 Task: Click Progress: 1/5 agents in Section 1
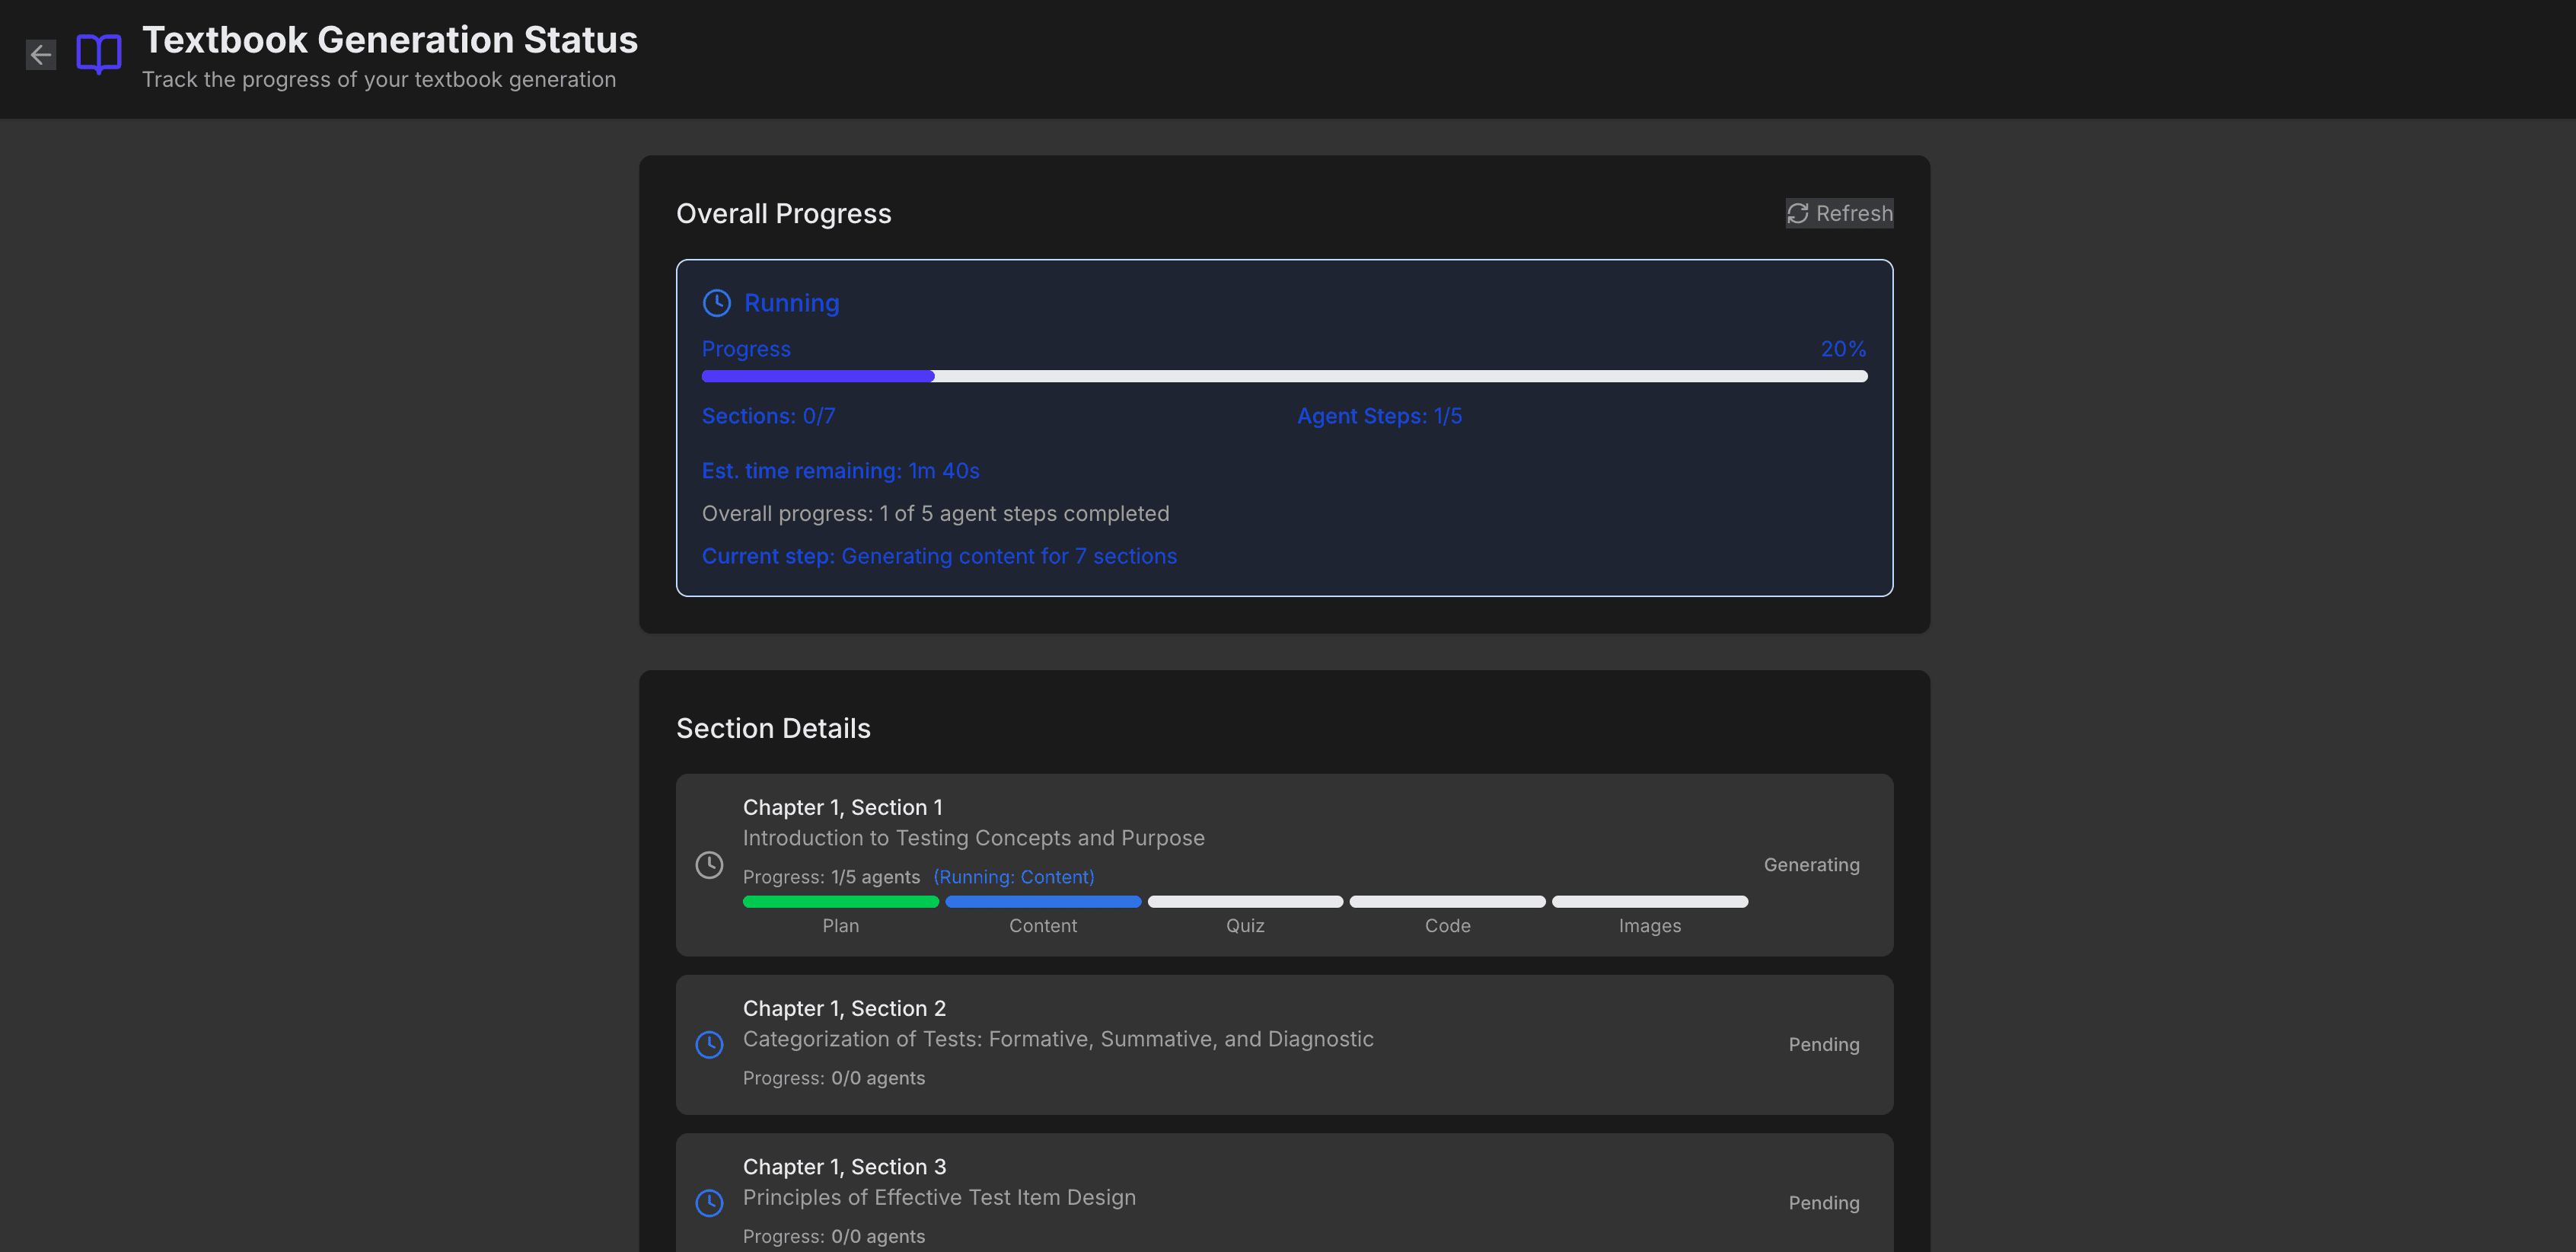pos(831,877)
